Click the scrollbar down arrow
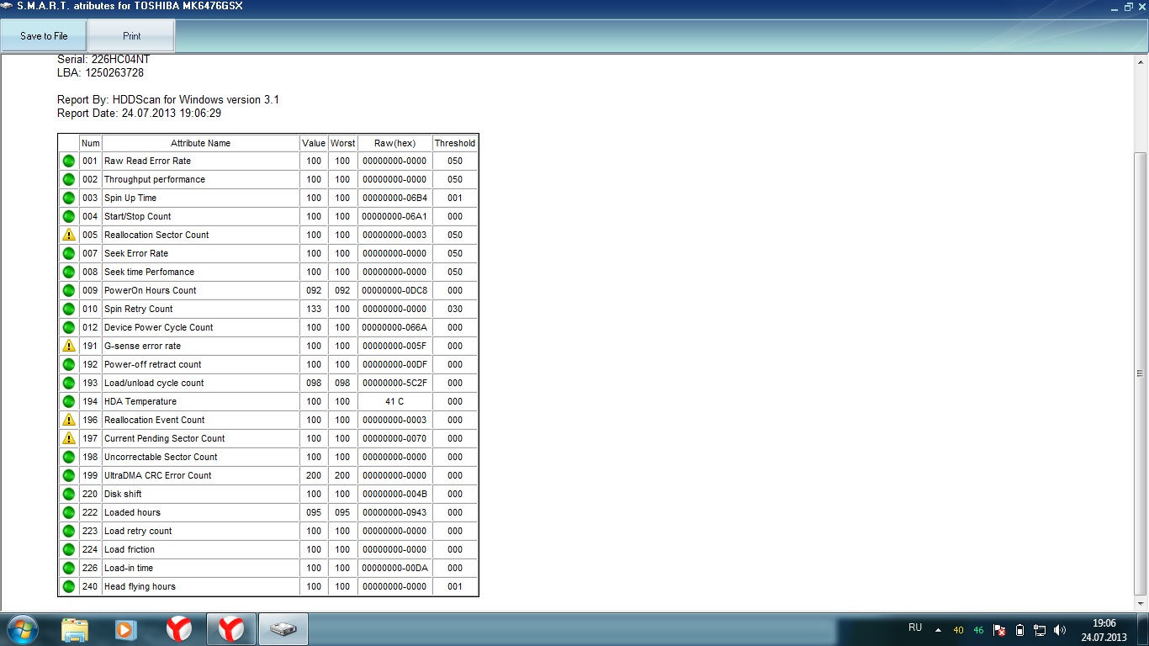The image size is (1149, 646). coord(1141,604)
